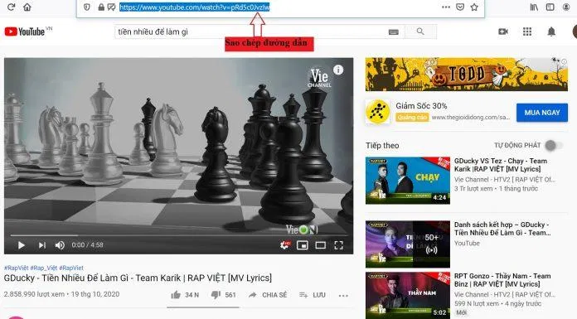Switch to theater mode icon

pos(321,245)
